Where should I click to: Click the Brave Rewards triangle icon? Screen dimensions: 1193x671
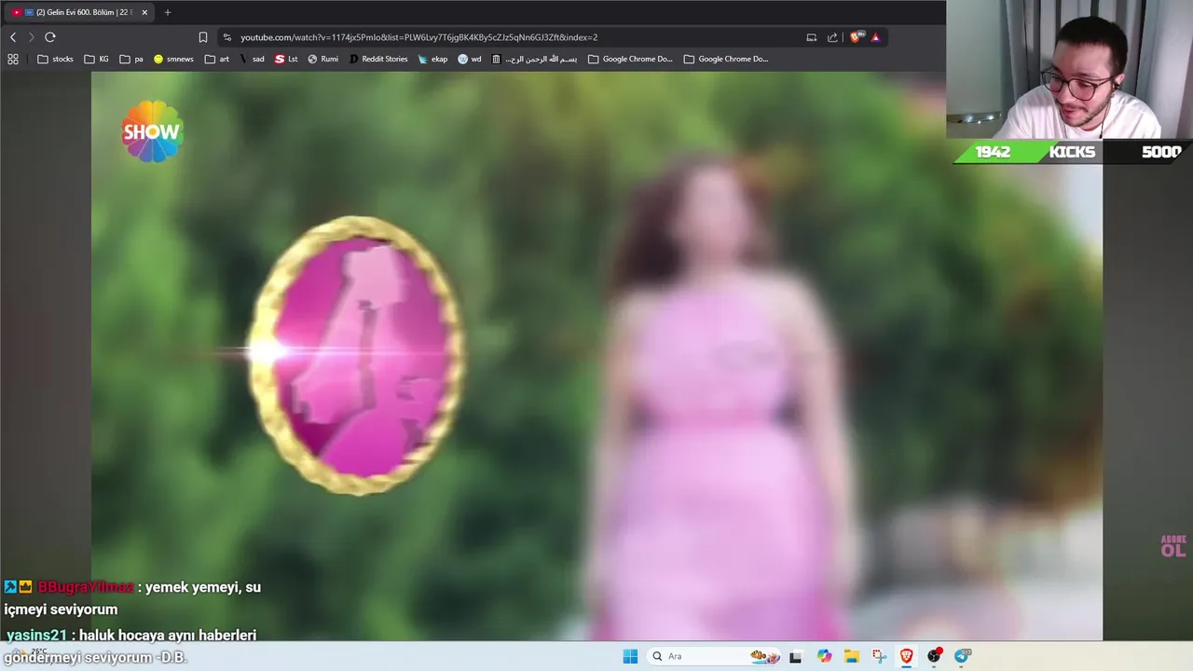(x=875, y=37)
